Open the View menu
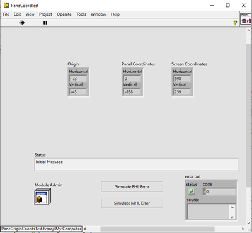This screenshot has width=252, height=233. click(x=30, y=14)
